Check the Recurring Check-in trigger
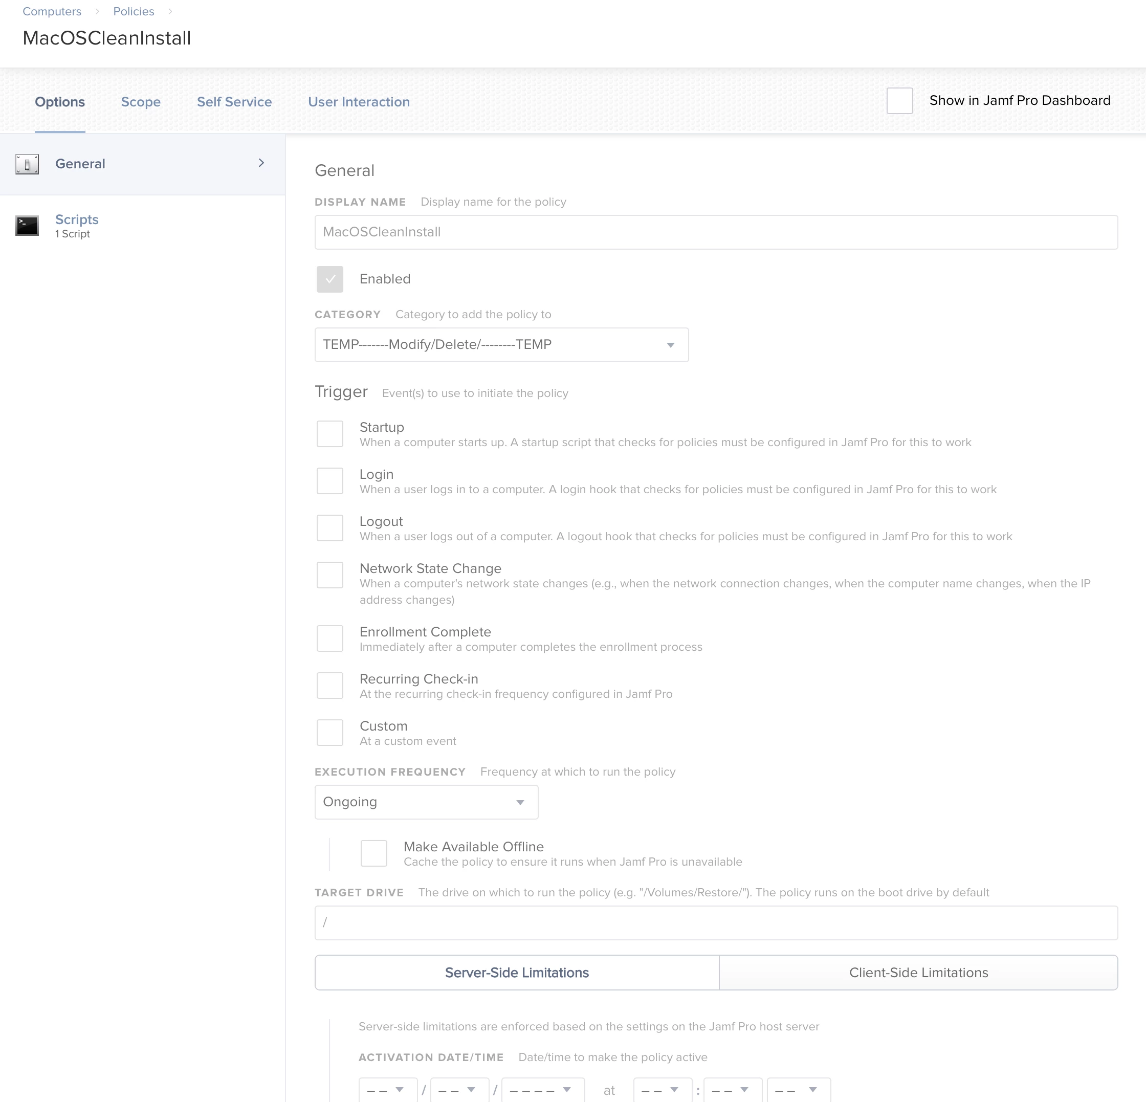1146x1102 pixels. (330, 685)
